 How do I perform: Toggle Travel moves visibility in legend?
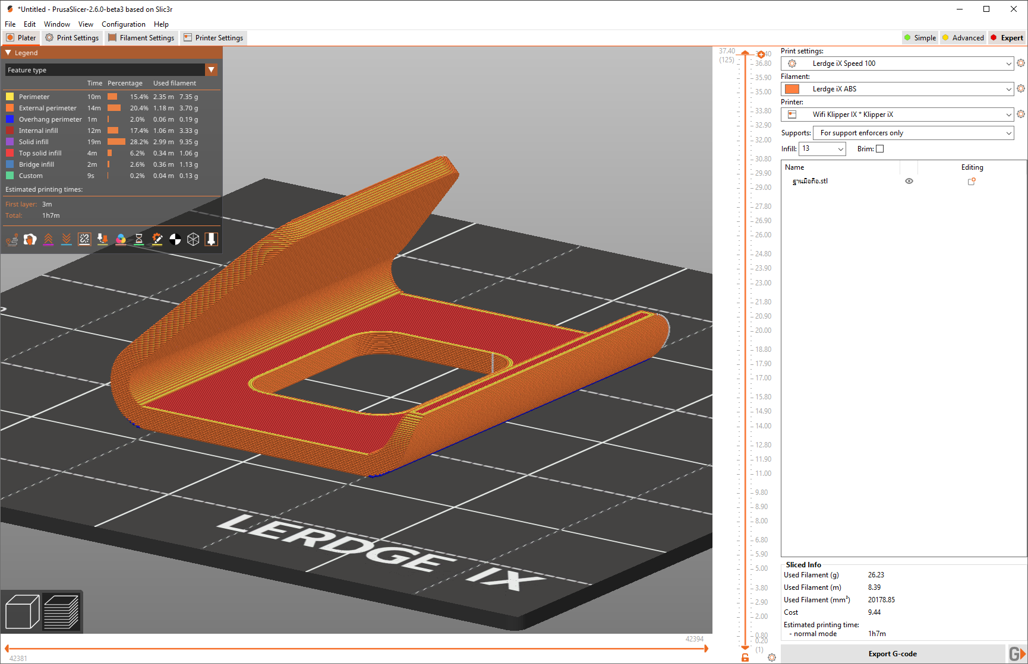(12, 239)
